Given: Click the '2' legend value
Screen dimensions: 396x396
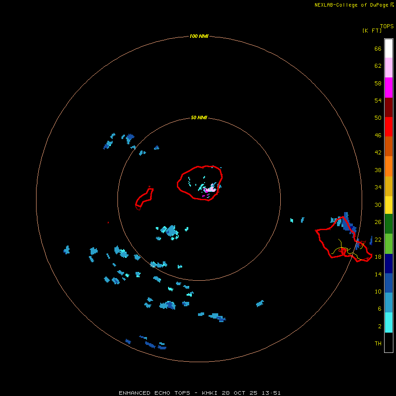Looking at the screenshot, I should (380, 326).
